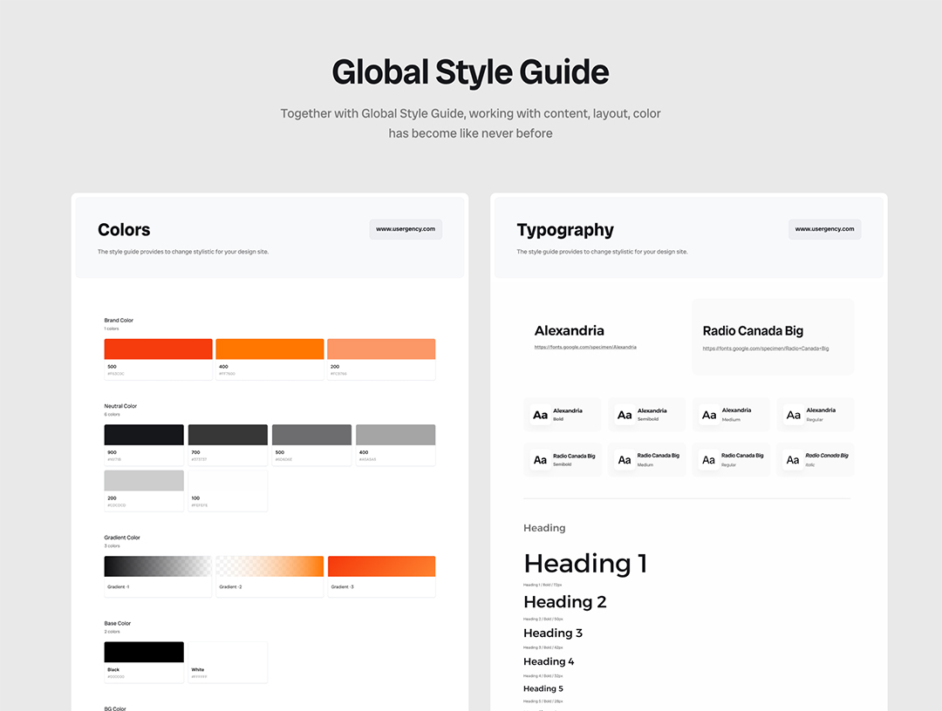Open the Alexandria Google Fonts link

[585, 348]
